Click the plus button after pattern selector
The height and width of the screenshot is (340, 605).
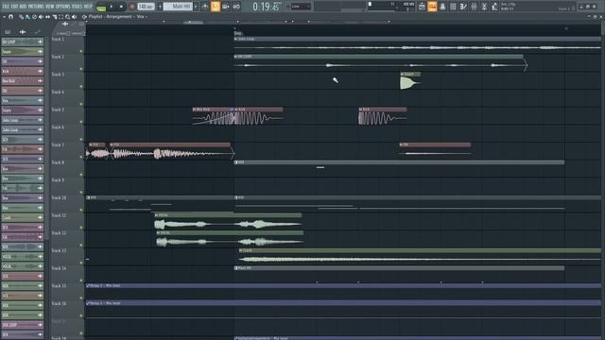(196, 7)
